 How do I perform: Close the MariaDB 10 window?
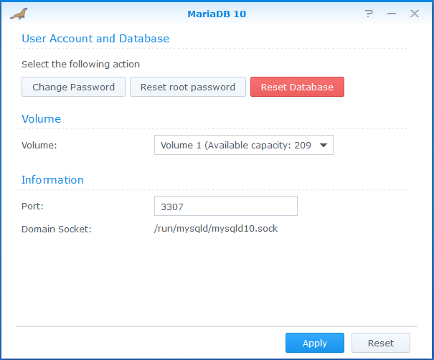pyautogui.click(x=414, y=14)
